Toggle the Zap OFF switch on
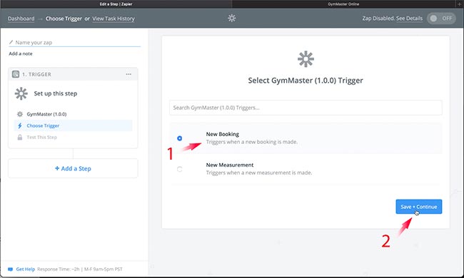Viewport: 464px width, 278px height. tap(441, 19)
